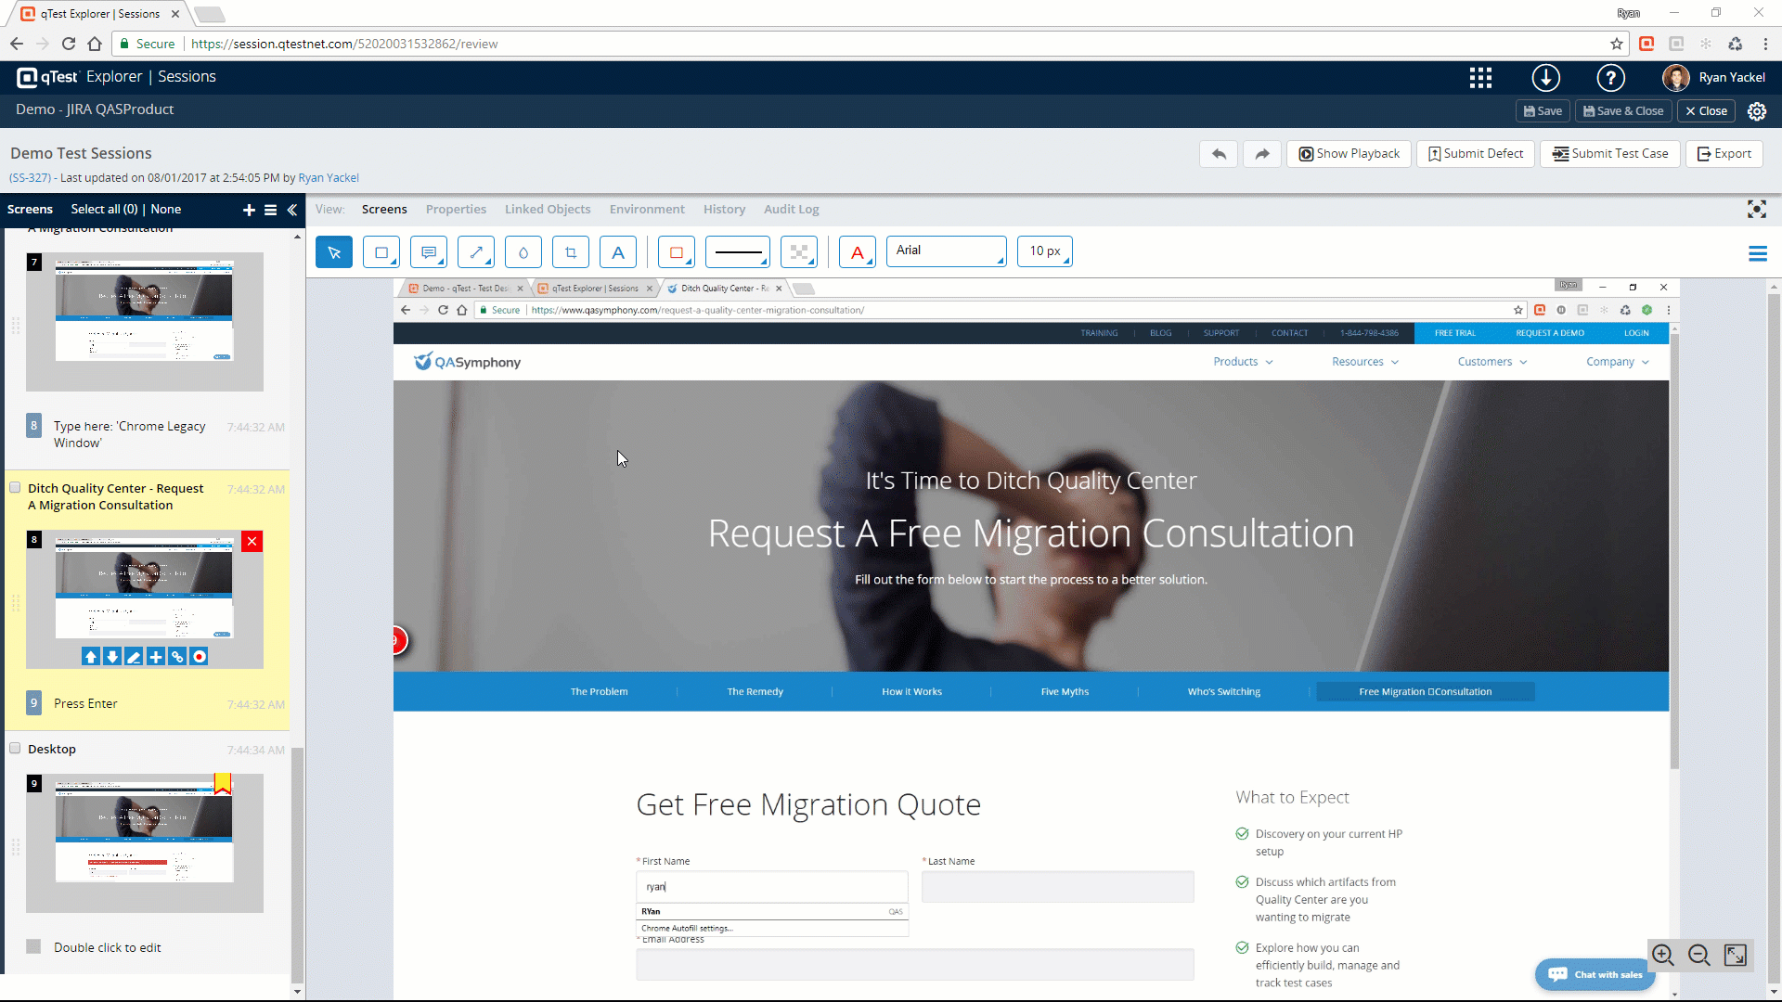Viewport: 1782px width, 1002px height.
Task: Select the comment callout tool
Action: pyautogui.click(x=428, y=252)
